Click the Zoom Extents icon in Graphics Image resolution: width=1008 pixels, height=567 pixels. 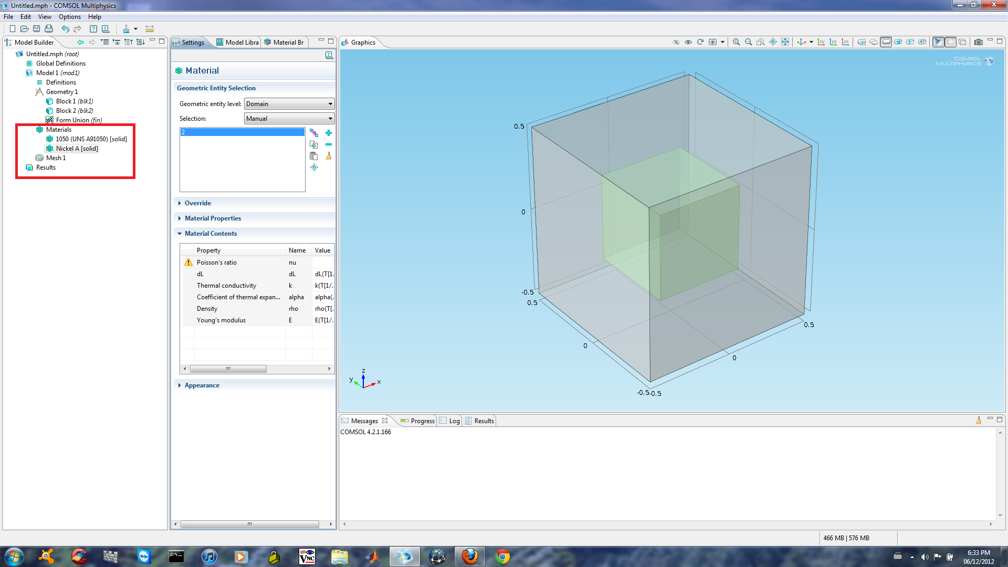pos(785,43)
